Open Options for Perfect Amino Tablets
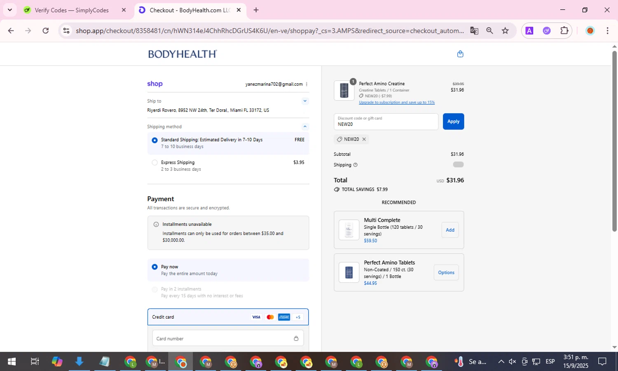Viewport: 618px width, 371px height. (x=446, y=272)
